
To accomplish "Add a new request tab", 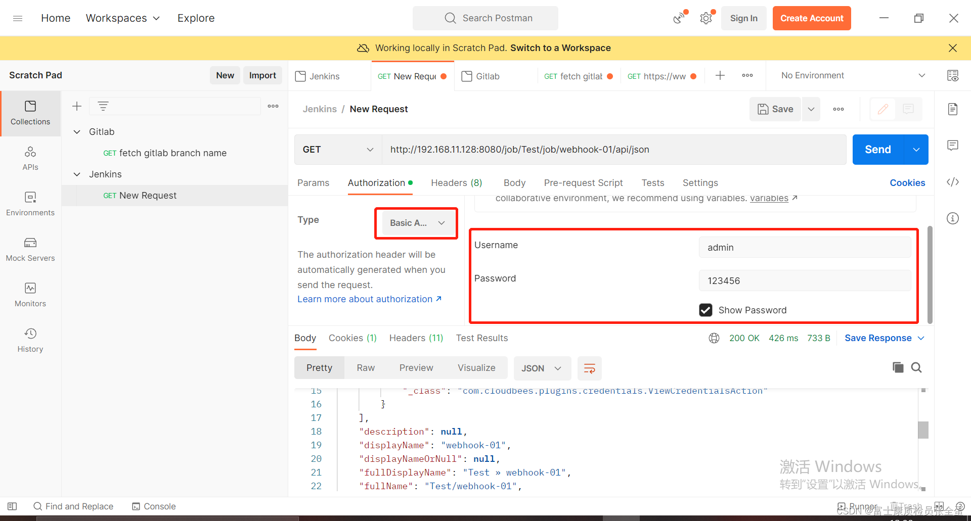I will coord(720,76).
